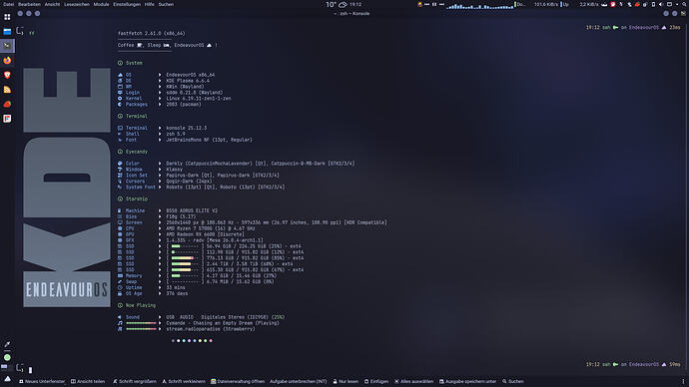Open the weather widget in top panel
The image size is (689, 387).
337,4
